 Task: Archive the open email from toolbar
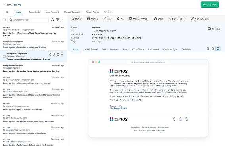tap(92, 19)
